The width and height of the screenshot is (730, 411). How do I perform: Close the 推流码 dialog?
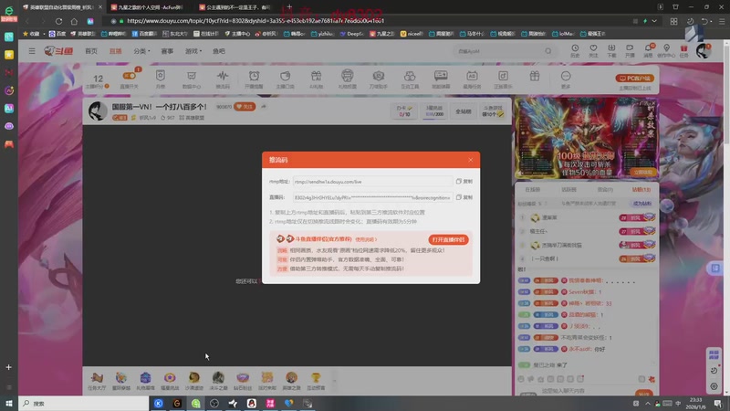click(x=470, y=160)
